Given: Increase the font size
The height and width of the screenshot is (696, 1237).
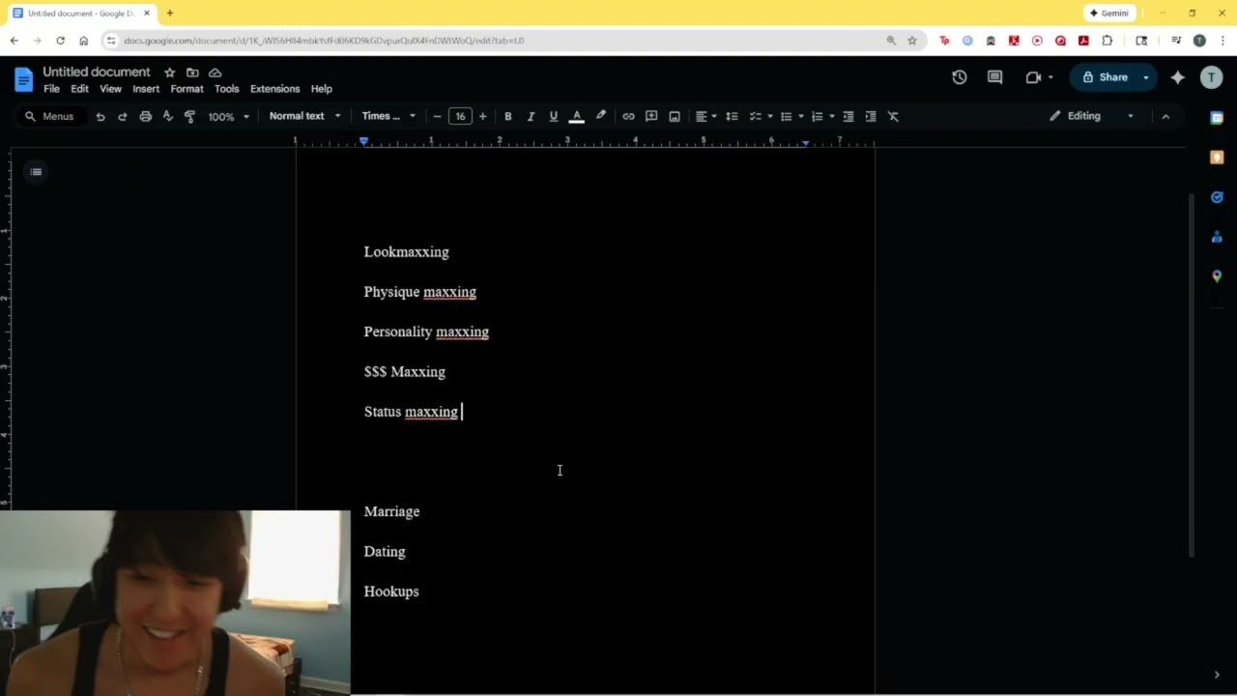Looking at the screenshot, I should click(x=483, y=116).
